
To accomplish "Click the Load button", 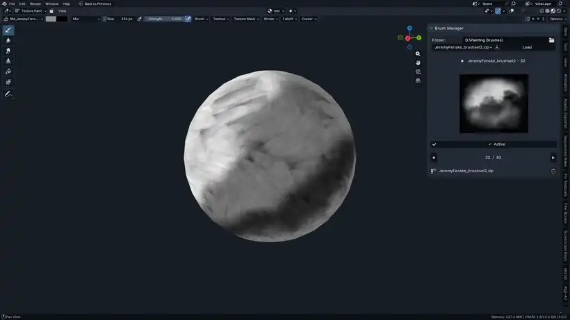I will tap(527, 47).
